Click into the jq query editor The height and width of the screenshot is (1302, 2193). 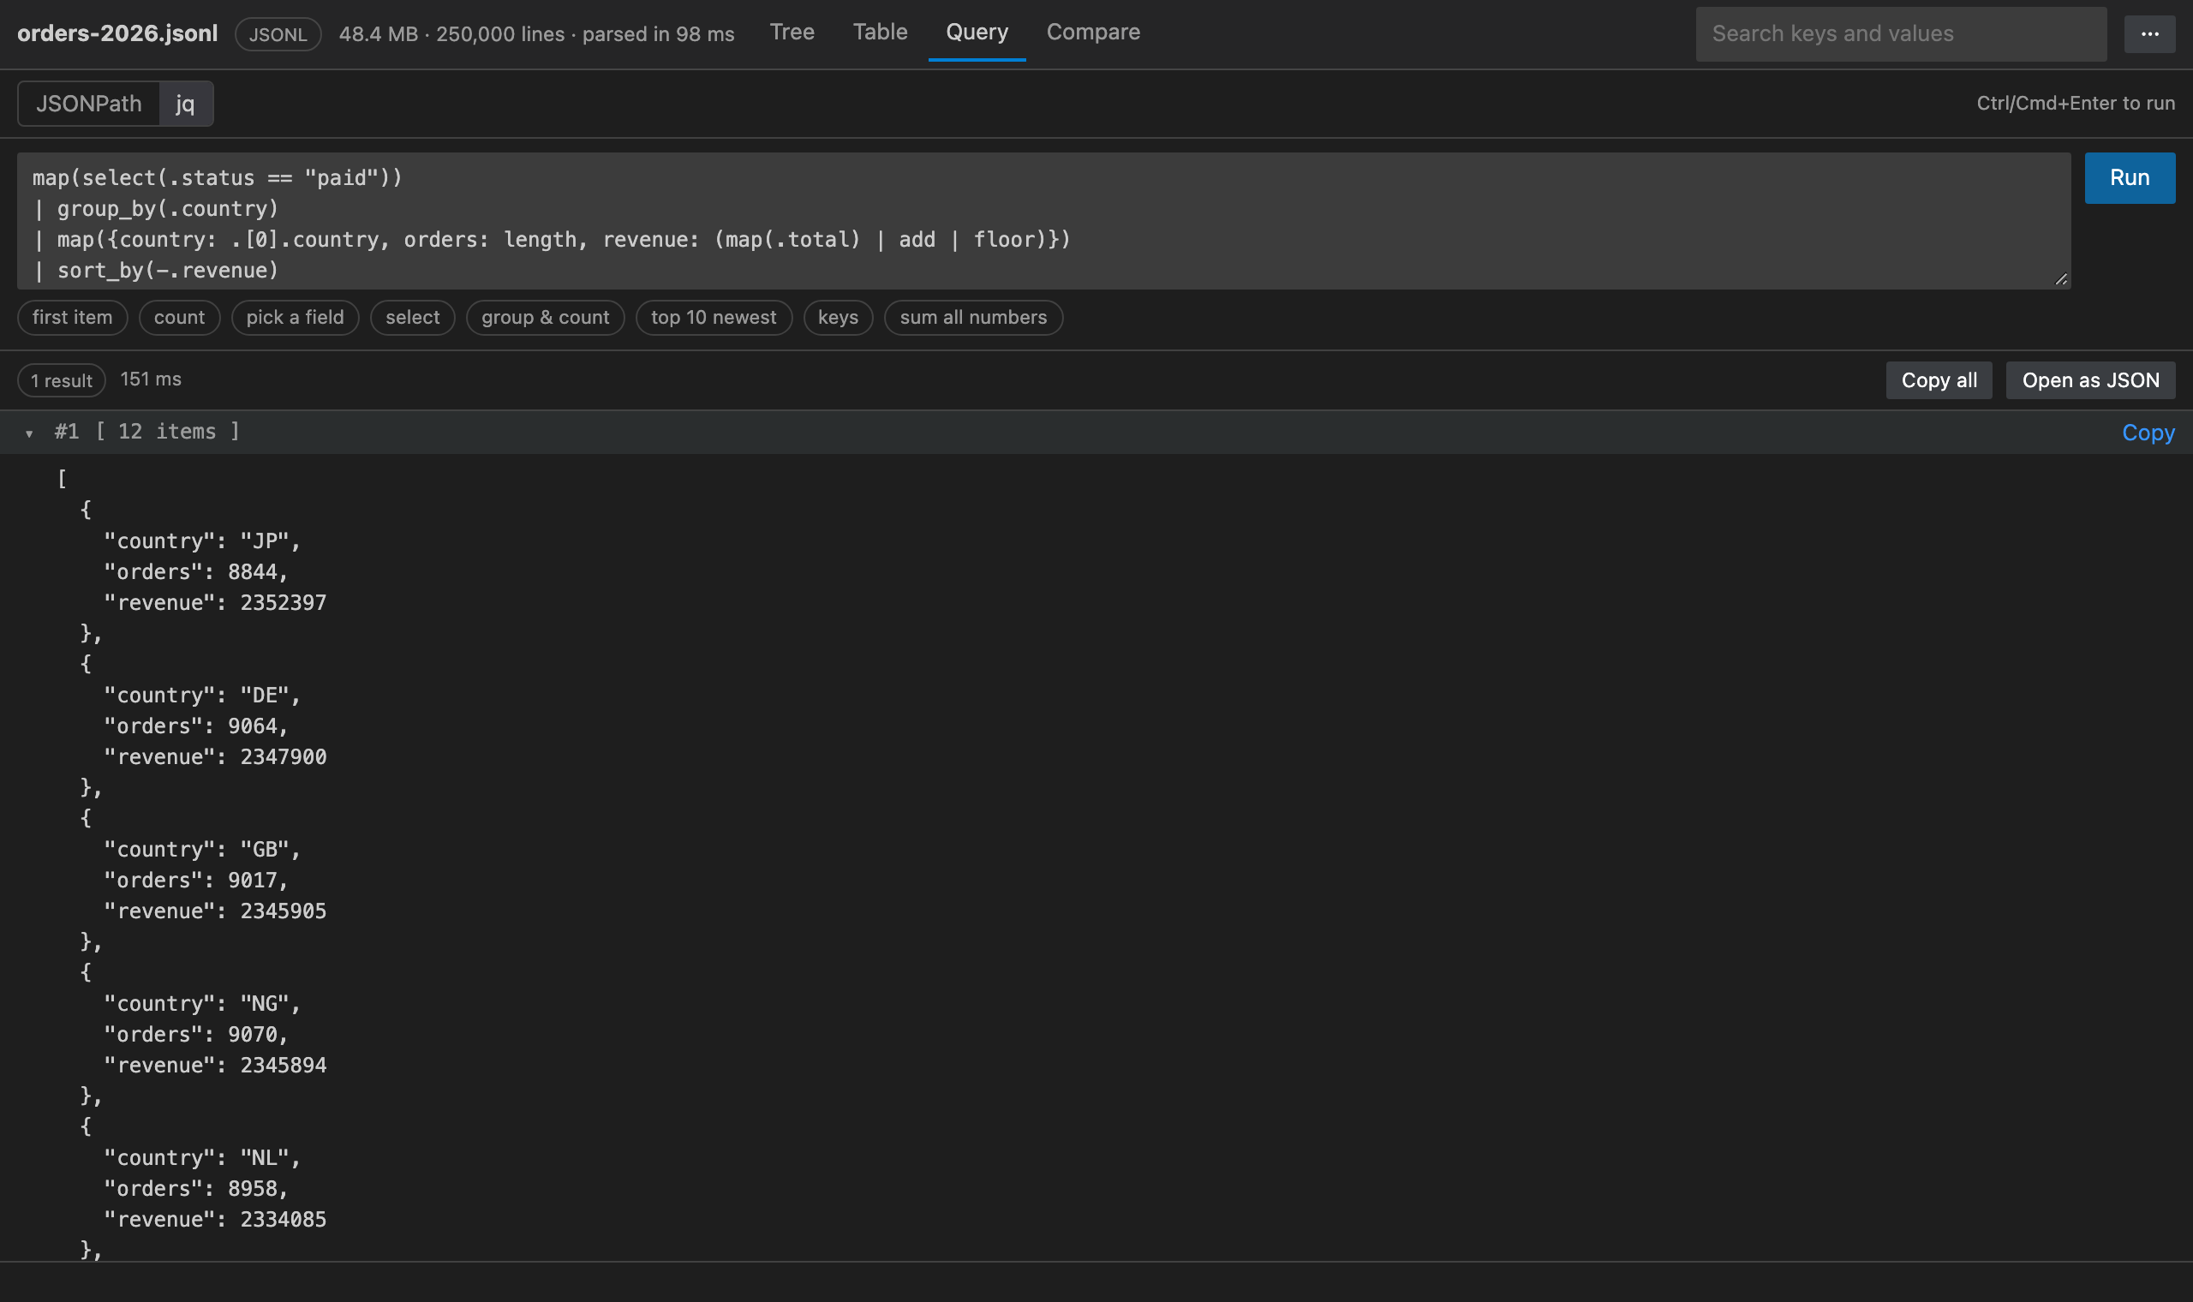pos(1044,221)
